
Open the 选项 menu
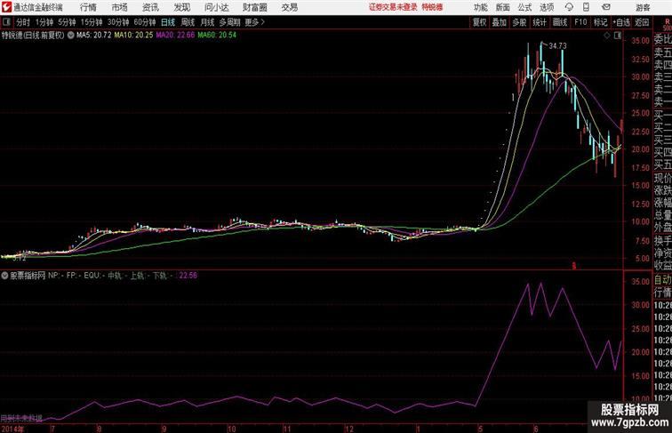tap(547, 7)
